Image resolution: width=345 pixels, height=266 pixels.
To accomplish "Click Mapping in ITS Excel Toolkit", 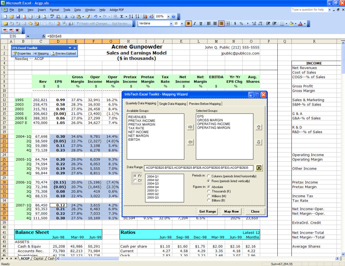I will click(41, 53).
